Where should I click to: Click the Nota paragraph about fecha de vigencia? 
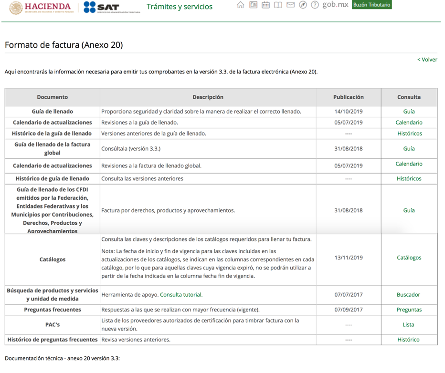click(x=208, y=264)
